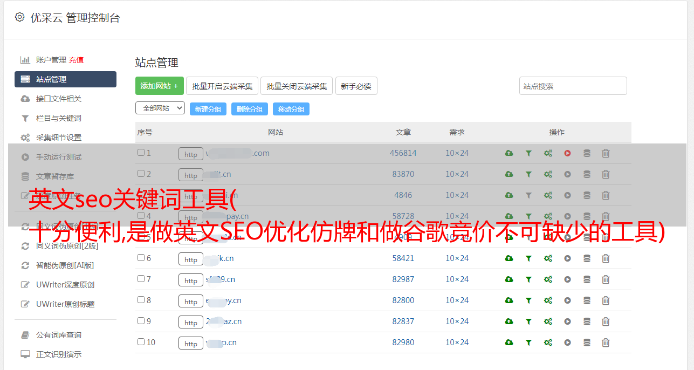Click the http protocol button in row 6

pos(191,259)
